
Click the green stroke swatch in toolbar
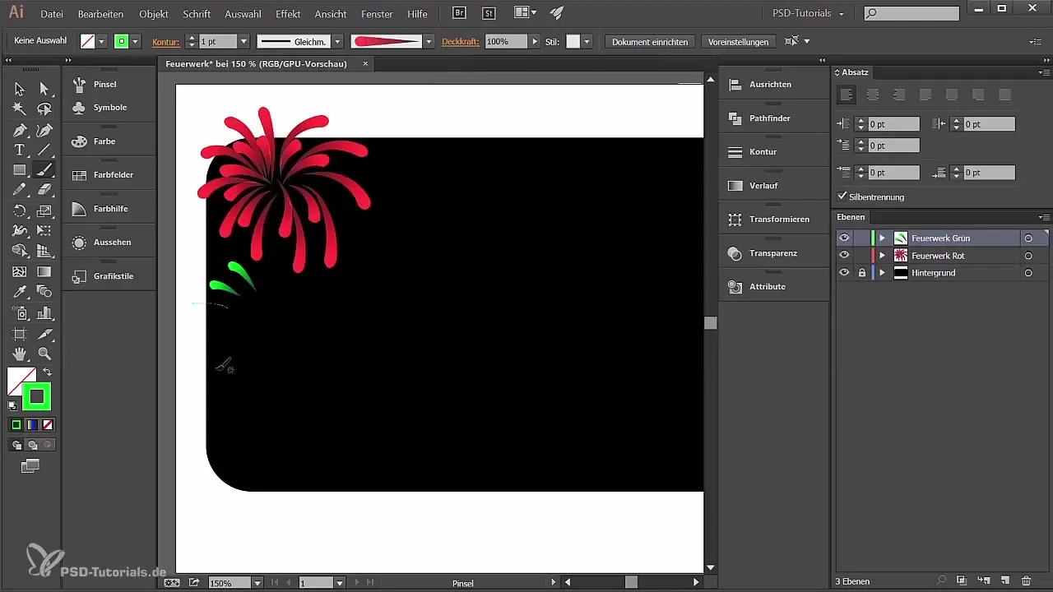click(x=36, y=396)
